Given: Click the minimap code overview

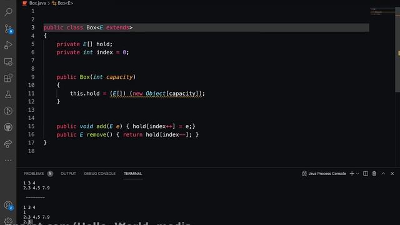Looking at the screenshot, I should pyautogui.click(x=382, y=11).
